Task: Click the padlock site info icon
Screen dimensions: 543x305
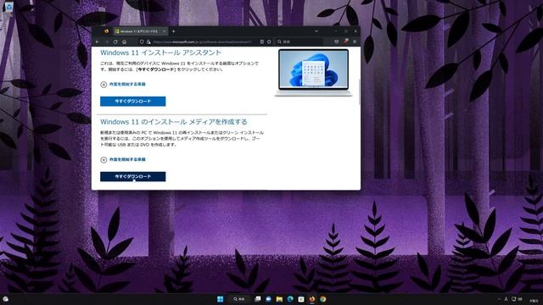Action: (x=148, y=42)
